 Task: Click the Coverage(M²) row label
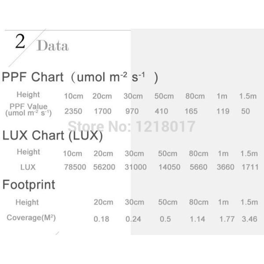click(31, 218)
